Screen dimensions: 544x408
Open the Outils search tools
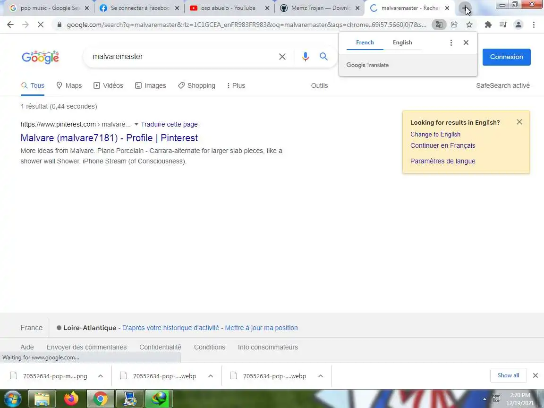[319, 85]
